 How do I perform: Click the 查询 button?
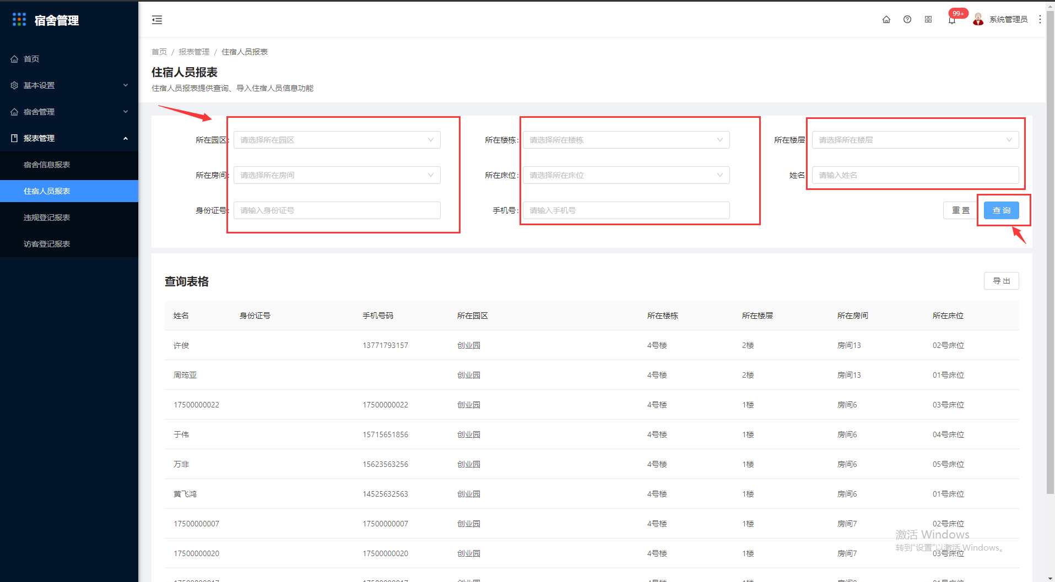(1002, 210)
